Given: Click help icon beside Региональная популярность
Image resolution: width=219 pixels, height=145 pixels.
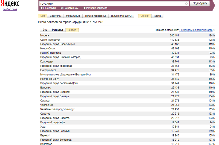Looking at the screenshot, I should click(x=214, y=30).
